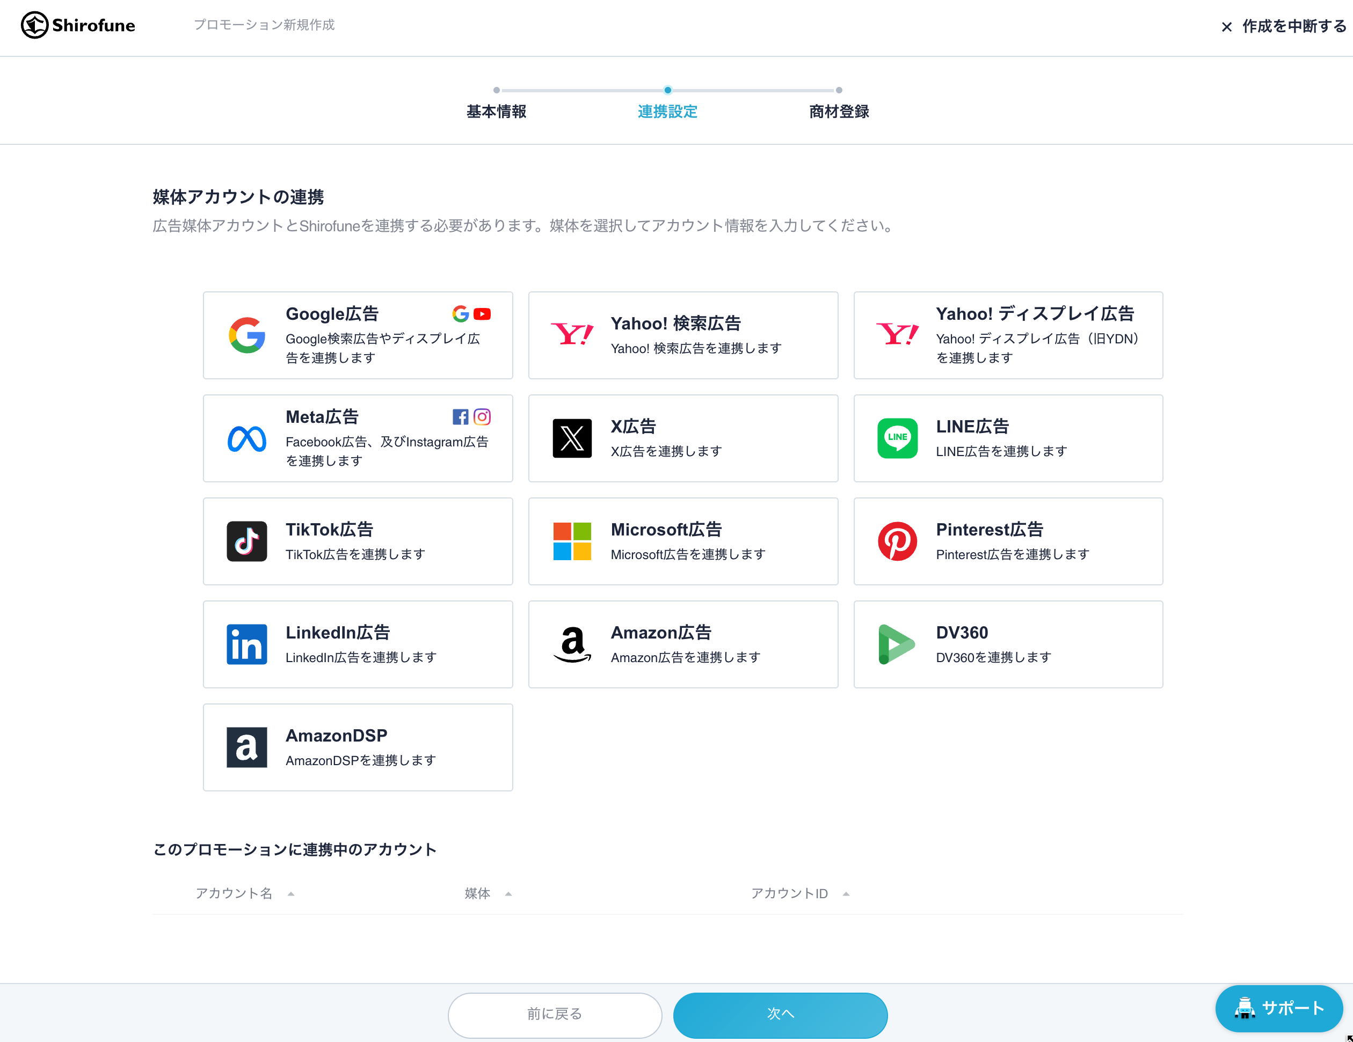
Task: Click the 前に戻る button
Action: [555, 1015]
